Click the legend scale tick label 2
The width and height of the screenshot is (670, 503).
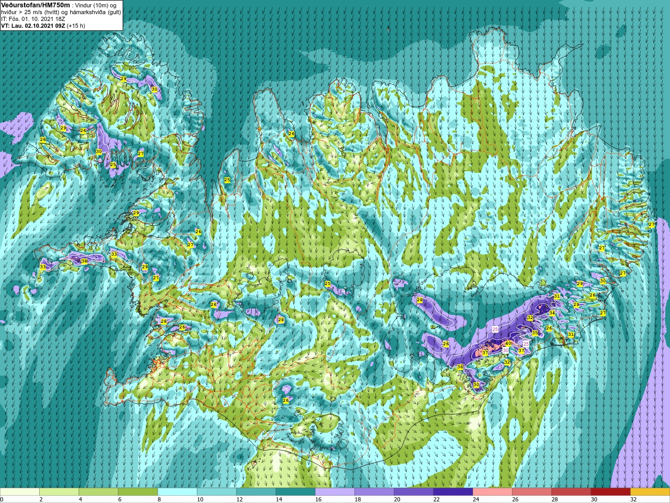coord(40,499)
